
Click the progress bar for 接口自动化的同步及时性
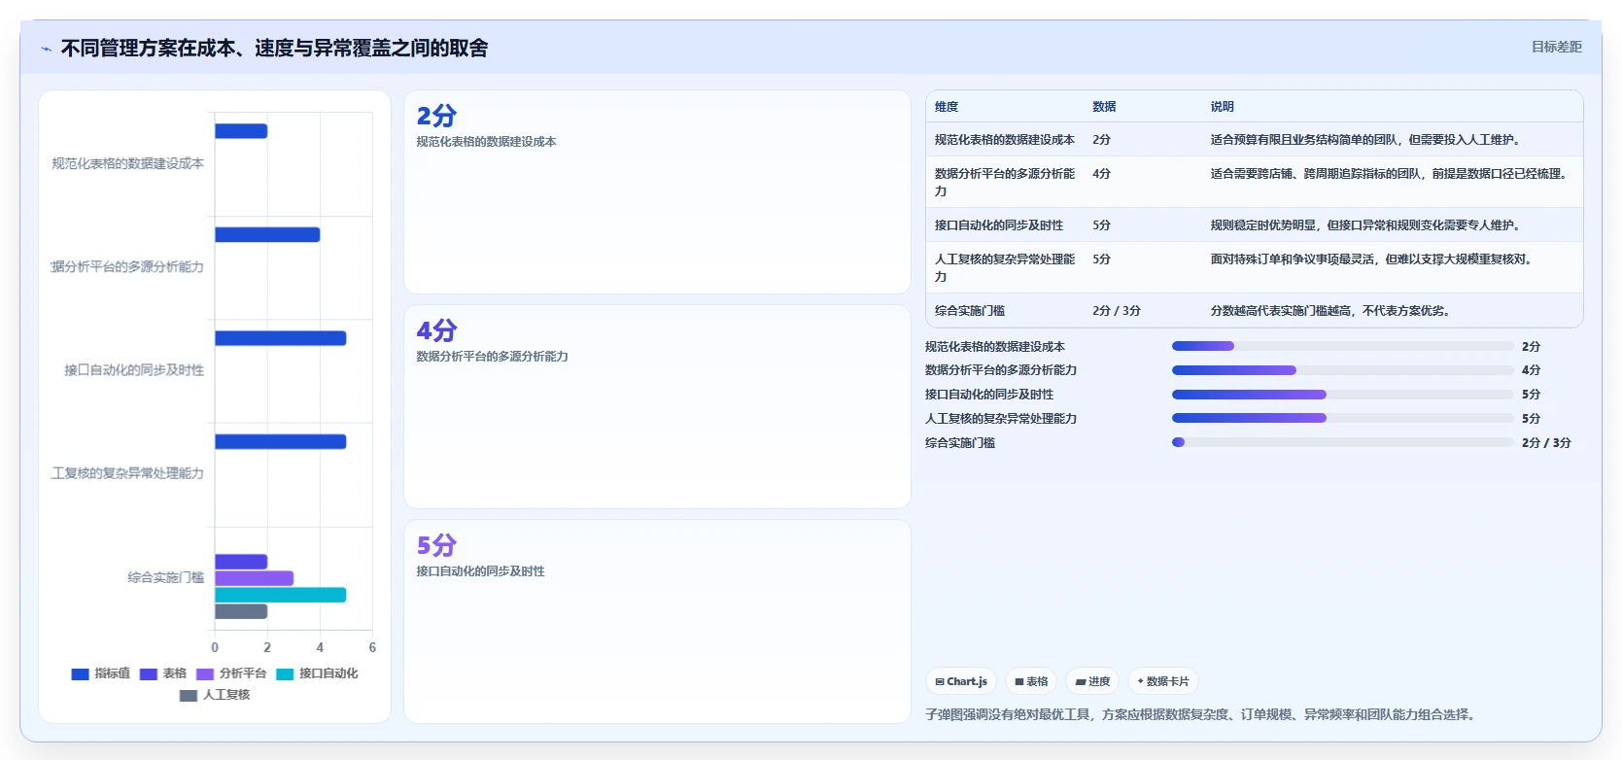point(1342,395)
